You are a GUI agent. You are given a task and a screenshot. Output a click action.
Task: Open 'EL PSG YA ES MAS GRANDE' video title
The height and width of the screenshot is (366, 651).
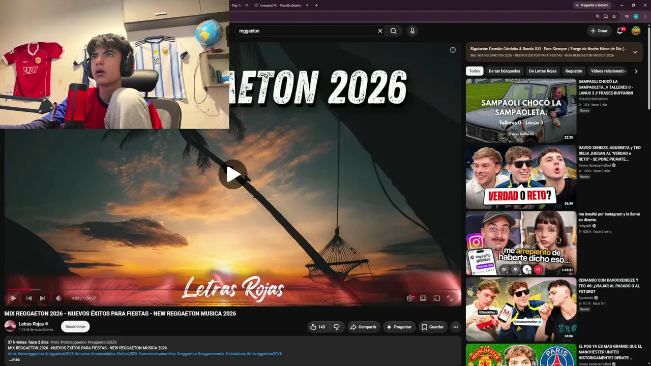[610, 352]
